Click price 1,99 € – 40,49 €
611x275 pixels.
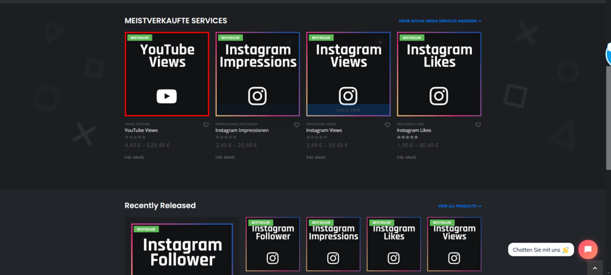coord(418,145)
